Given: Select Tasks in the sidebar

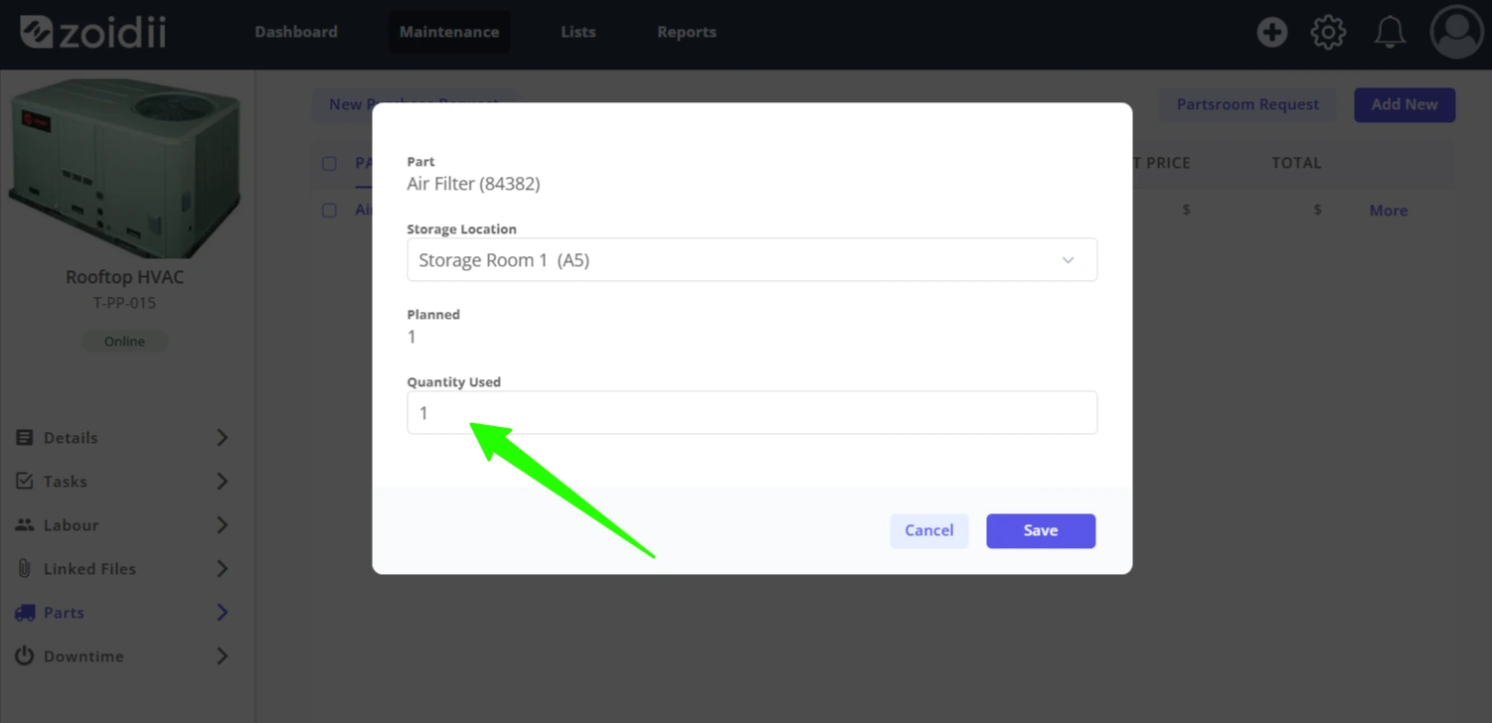Looking at the screenshot, I should (66, 482).
